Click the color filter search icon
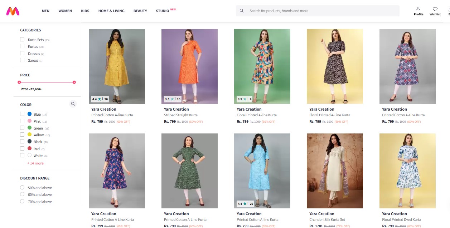The height and width of the screenshot is (228, 450). 73,104
